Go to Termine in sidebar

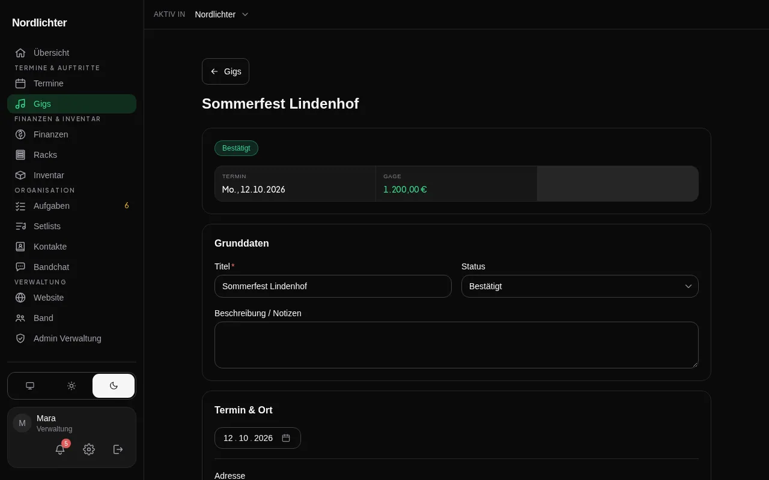pos(72,83)
